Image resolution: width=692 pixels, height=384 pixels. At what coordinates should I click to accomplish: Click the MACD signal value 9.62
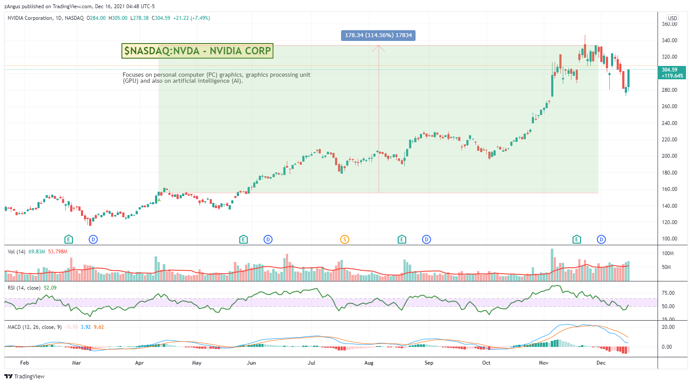coord(99,327)
